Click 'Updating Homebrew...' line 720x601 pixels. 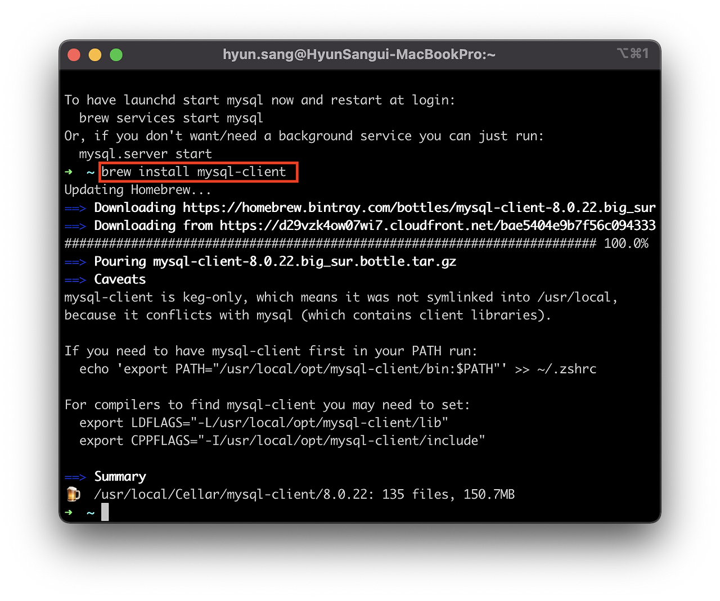coord(138,190)
